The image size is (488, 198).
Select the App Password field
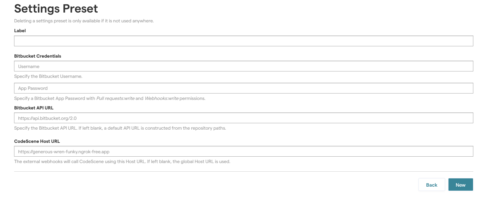(x=243, y=88)
